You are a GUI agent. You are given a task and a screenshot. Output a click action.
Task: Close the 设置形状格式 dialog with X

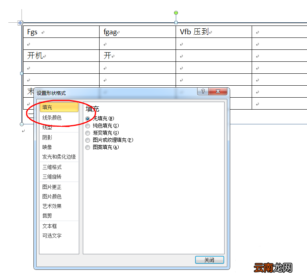click(x=218, y=91)
